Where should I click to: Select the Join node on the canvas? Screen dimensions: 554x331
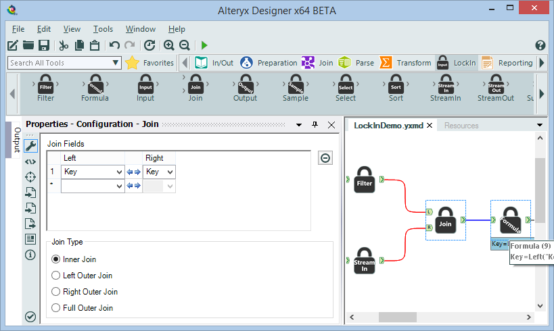pos(445,220)
